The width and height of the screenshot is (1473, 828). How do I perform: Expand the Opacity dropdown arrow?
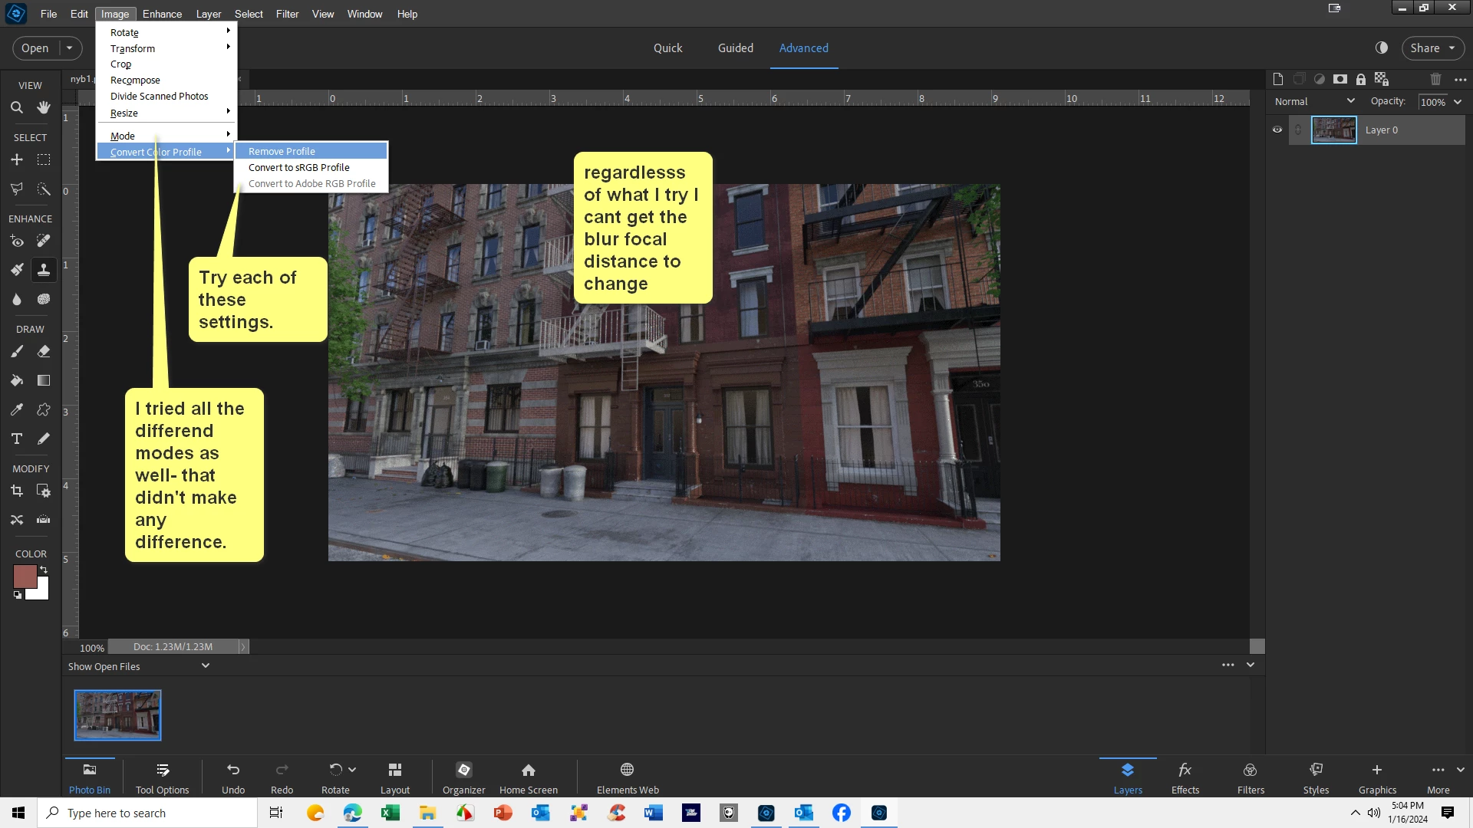(x=1458, y=101)
